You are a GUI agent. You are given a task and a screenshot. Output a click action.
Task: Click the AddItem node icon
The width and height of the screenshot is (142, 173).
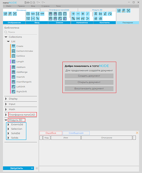pyautogui.click(x=14, y=67)
